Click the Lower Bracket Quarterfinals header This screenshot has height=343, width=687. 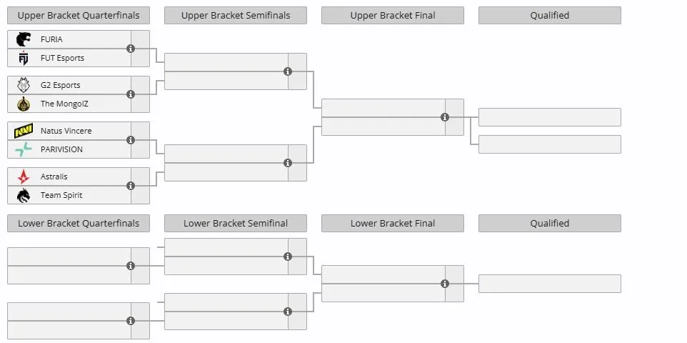pyautogui.click(x=79, y=223)
